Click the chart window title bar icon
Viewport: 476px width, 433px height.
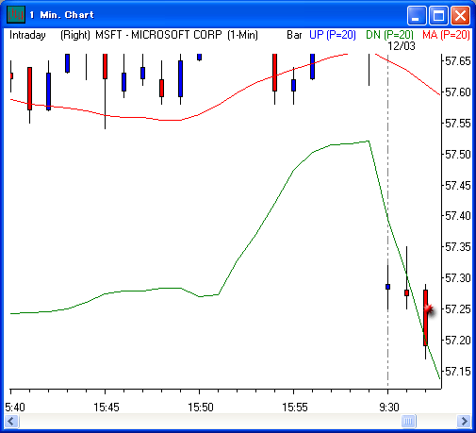(15, 15)
